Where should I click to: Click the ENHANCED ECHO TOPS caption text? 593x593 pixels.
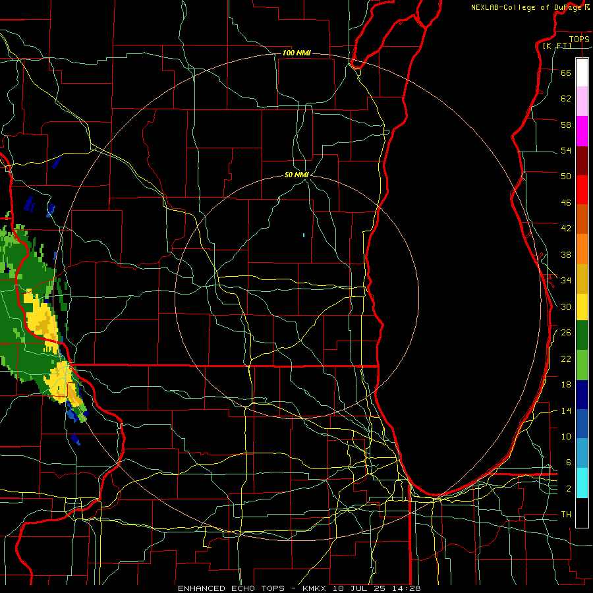pyautogui.click(x=231, y=588)
